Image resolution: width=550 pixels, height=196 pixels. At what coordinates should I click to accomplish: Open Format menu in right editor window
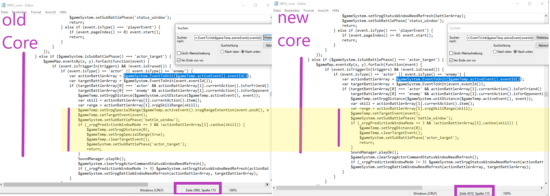coord(309,11)
